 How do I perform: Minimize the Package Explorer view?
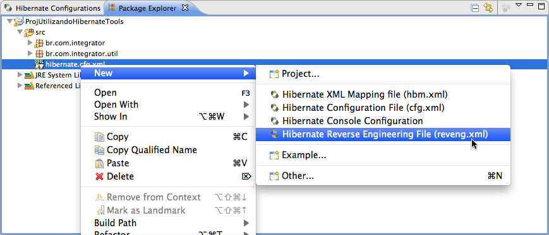tap(530, 4)
